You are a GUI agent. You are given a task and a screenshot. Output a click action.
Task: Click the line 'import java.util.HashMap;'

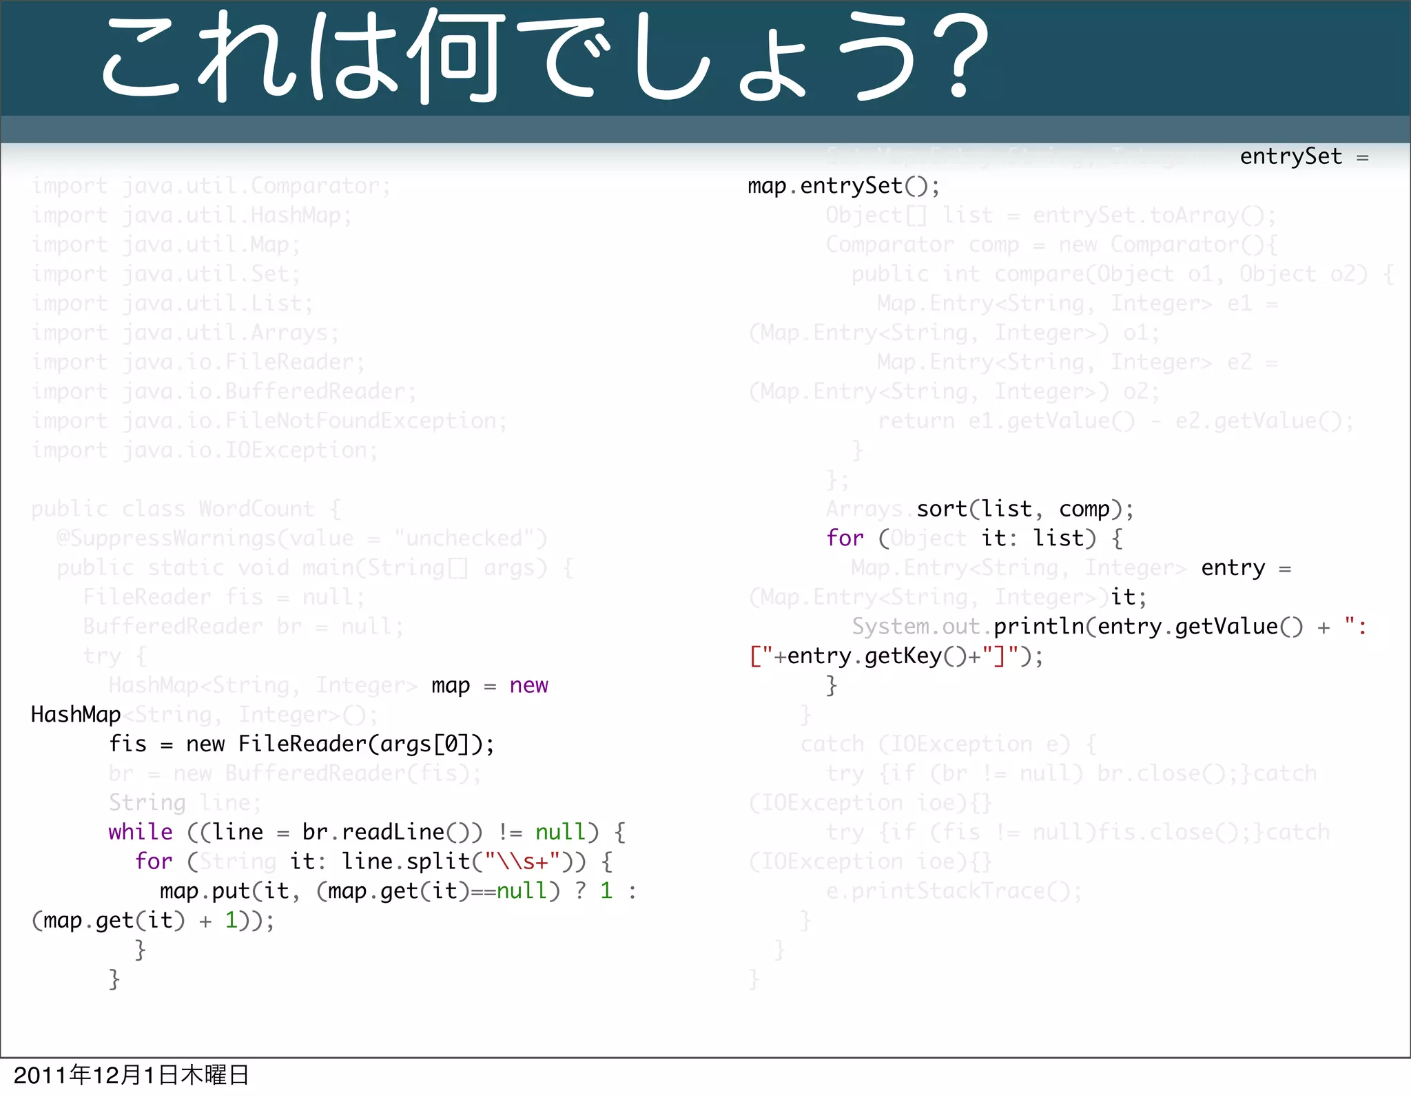pyautogui.click(x=192, y=216)
